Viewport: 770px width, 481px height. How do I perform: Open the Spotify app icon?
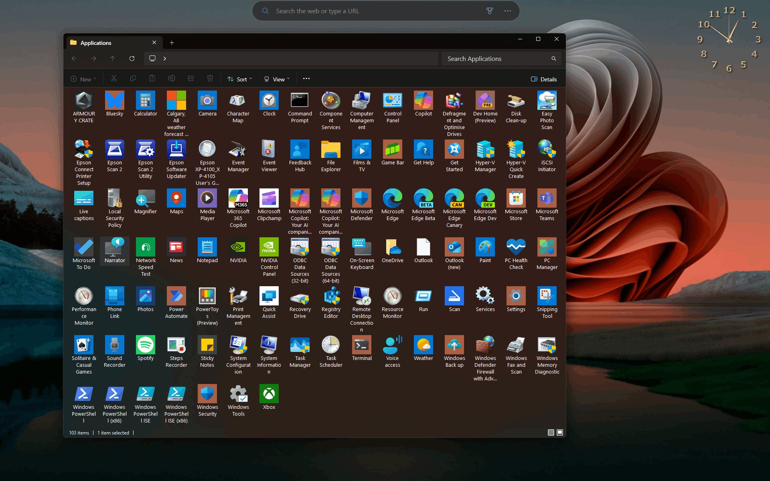click(145, 345)
